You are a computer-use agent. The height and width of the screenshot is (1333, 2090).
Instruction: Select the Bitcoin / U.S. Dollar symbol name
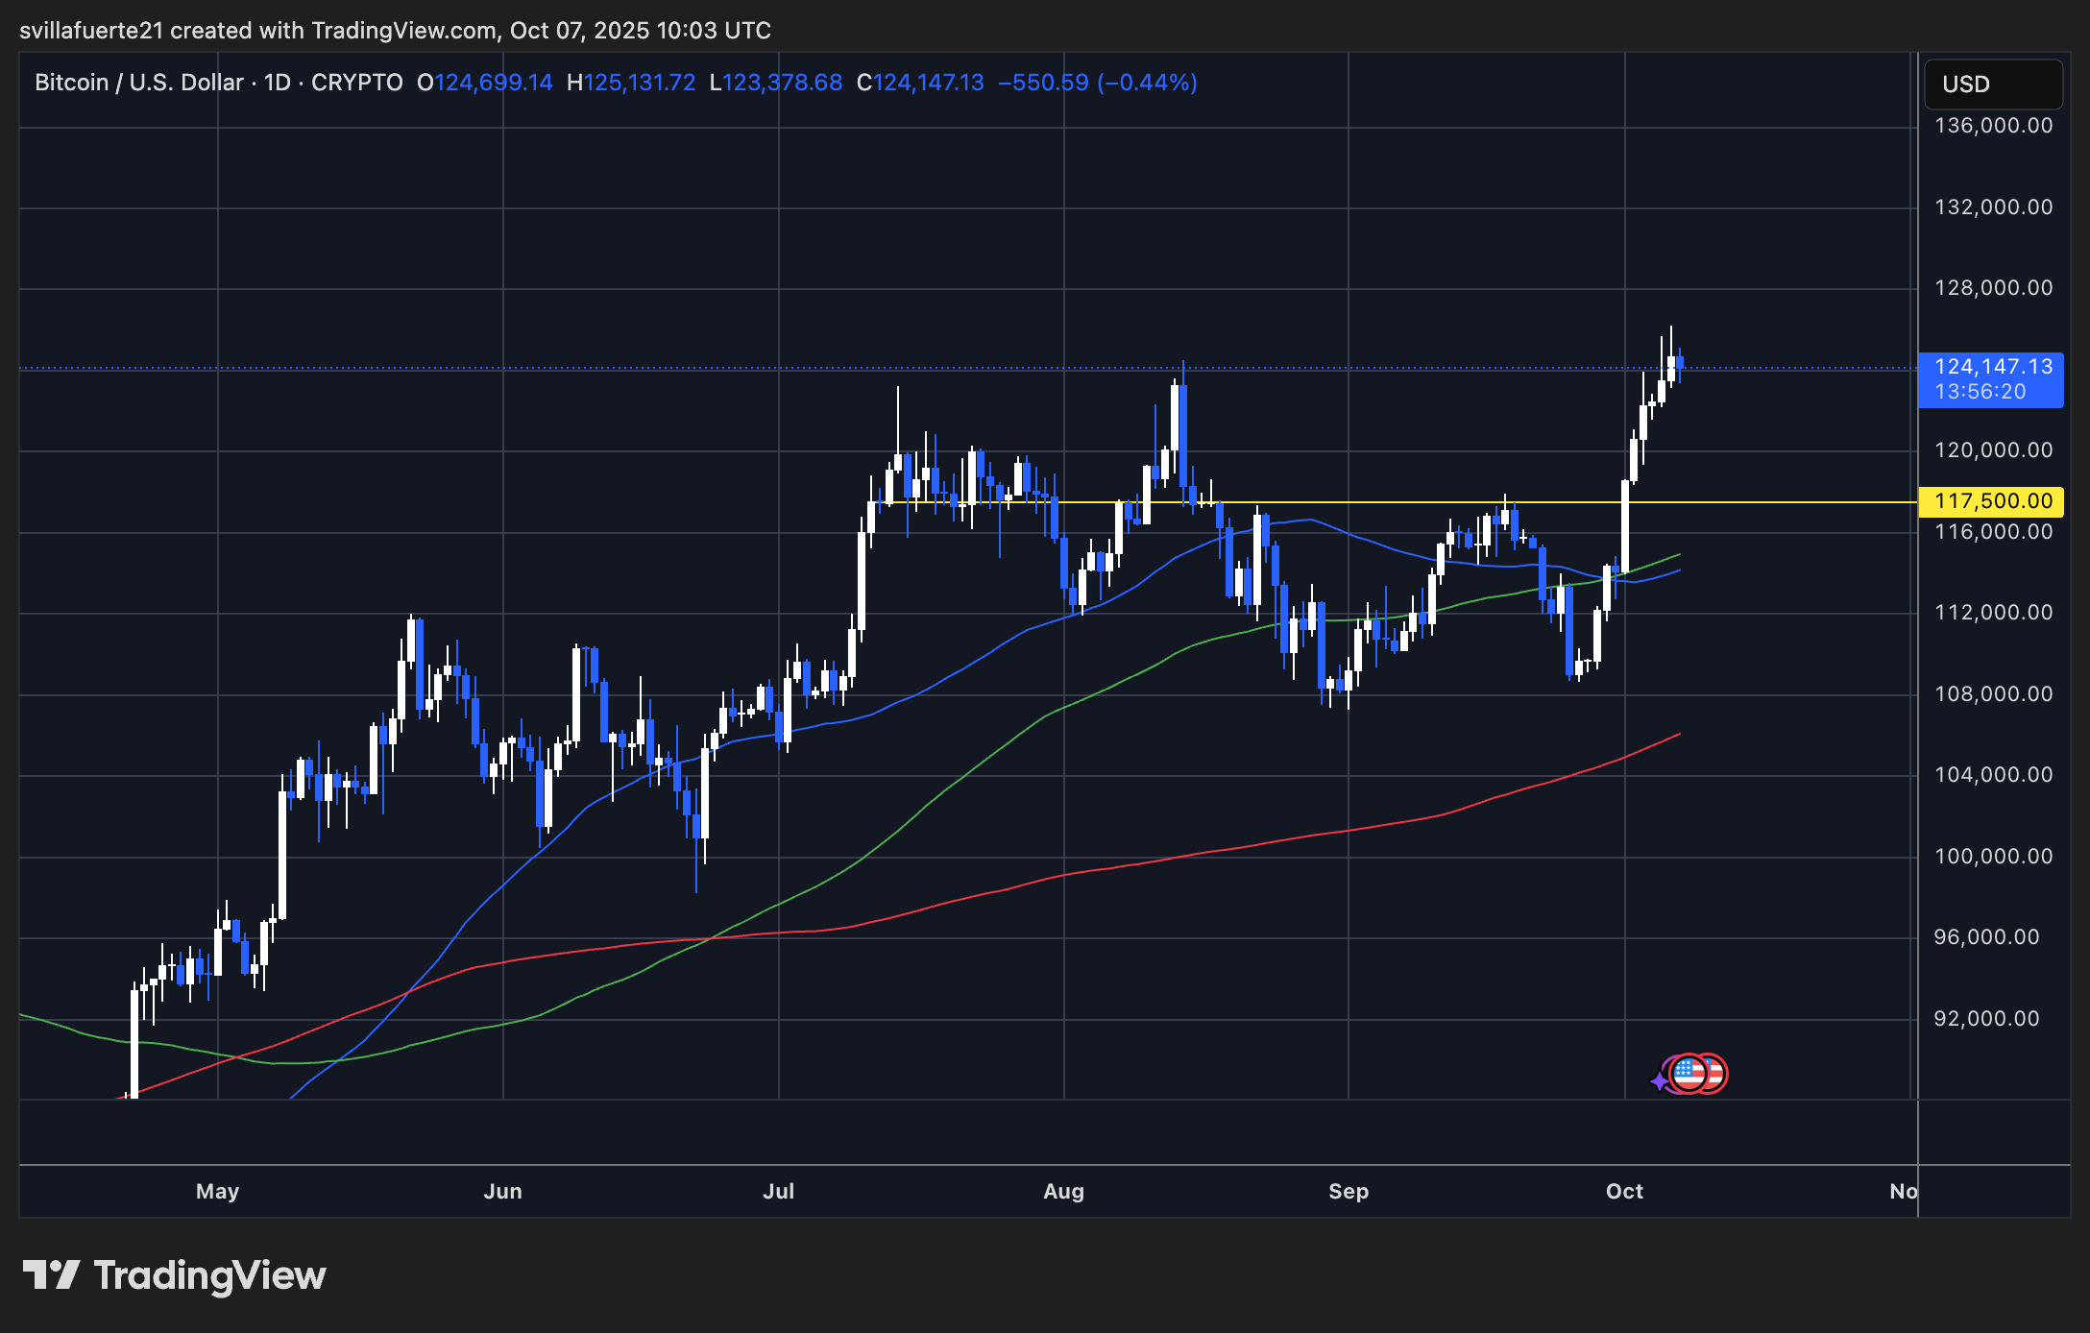(137, 83)
